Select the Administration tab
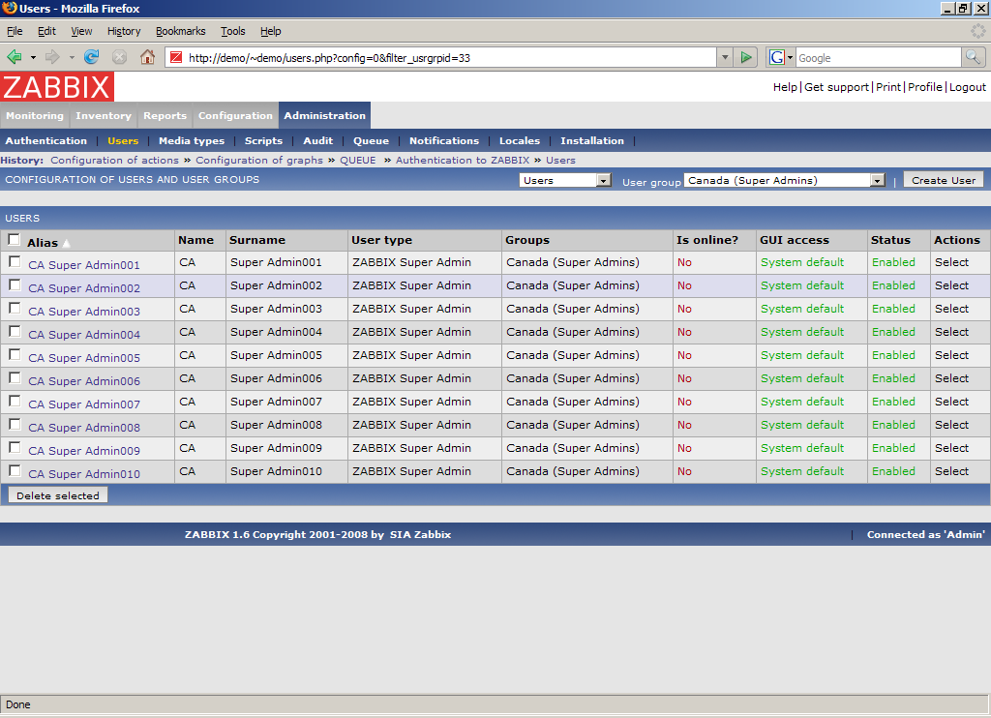 pos(325,116)
